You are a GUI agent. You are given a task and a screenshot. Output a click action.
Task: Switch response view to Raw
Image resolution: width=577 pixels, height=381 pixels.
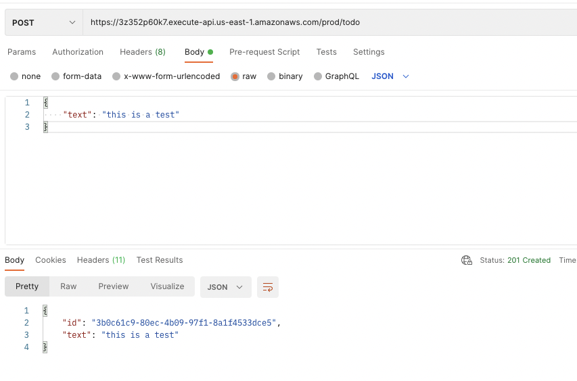point(68,286)
